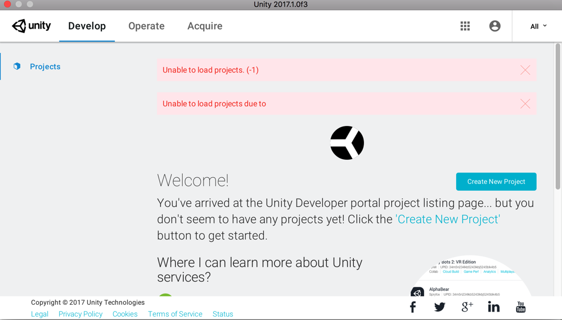Open the Terms of Service link
The width and height of the screenshot is (562, 320).
coord(175,314)
